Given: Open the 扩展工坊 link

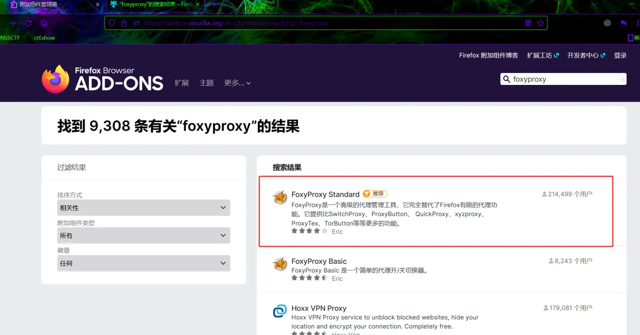Looking at the screenshot, I should coord(543,55).
